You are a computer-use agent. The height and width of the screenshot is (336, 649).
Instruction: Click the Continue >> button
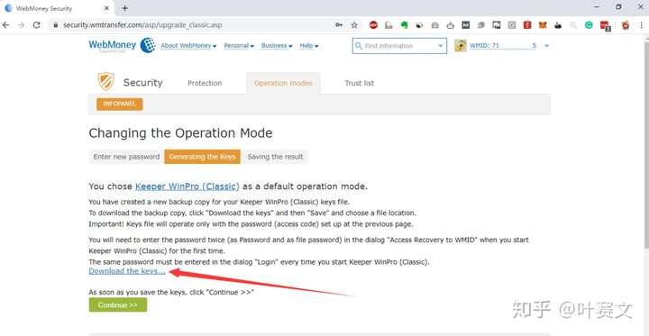pos(117,305)
